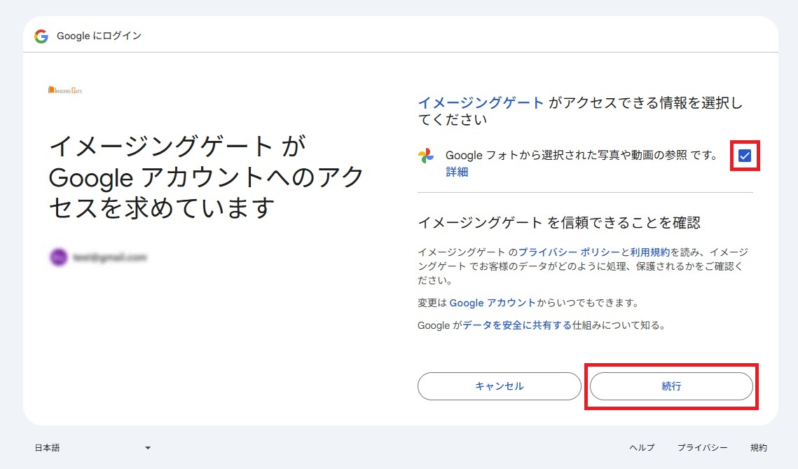Click the Google にログイン header text
The image size is (798, 469).
[x=99, y=36]
